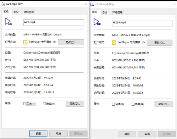Enable the read-only checkbox for AV1.mp4
The height and width of the screenshot is (139, 177).
24,104
